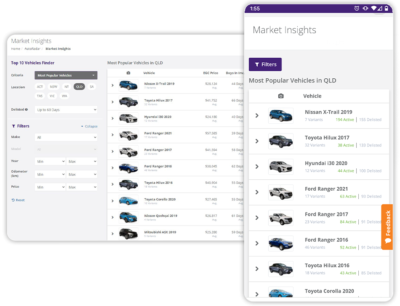Sort by EGC Price column header

coord(211,73)
